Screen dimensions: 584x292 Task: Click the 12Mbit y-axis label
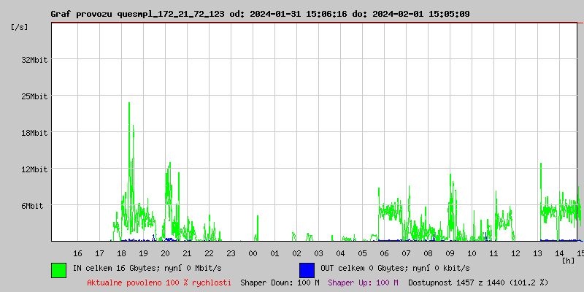tap(34, 169)
